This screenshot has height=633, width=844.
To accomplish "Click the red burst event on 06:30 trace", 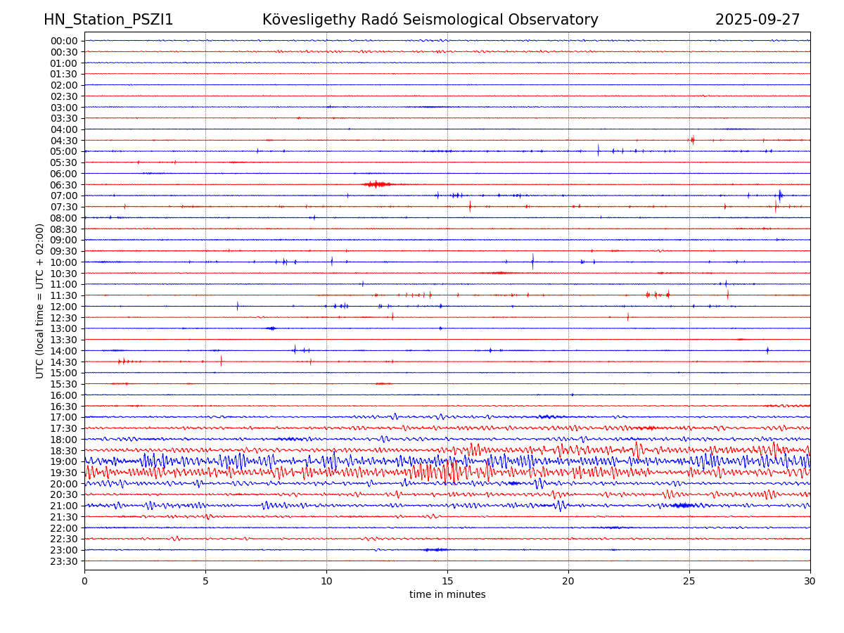I will coord(377,184).
